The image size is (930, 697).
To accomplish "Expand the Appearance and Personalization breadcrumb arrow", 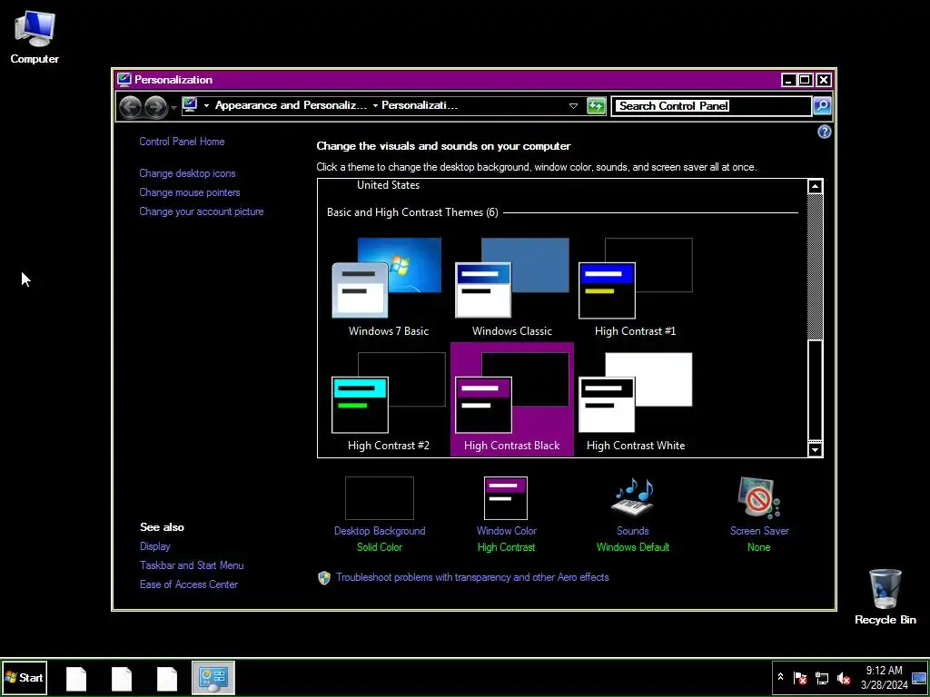I will [x=375, y=105].
